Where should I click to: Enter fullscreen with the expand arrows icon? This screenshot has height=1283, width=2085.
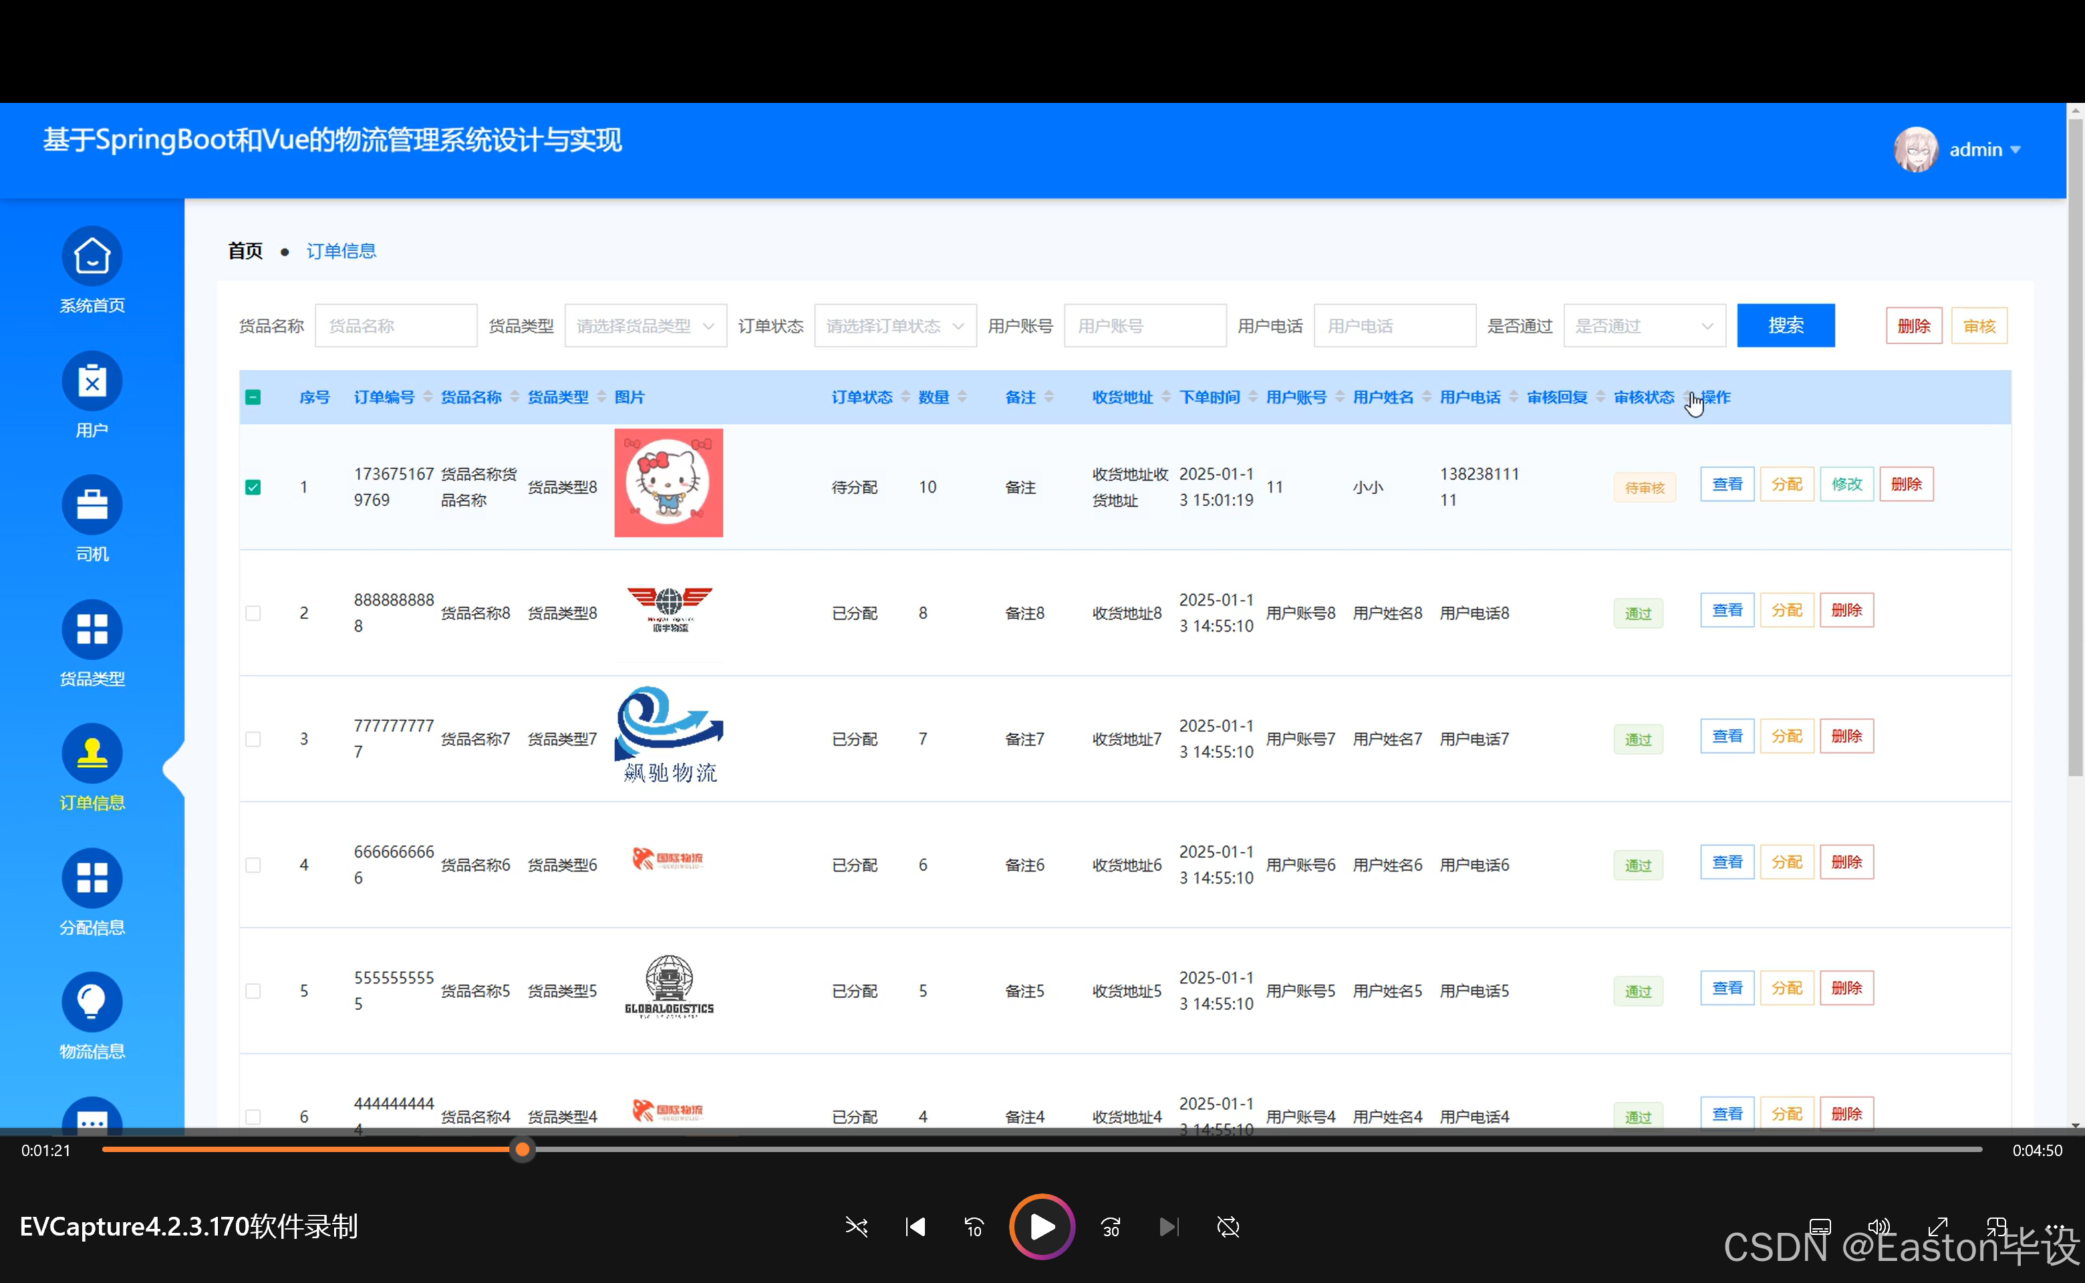1937,1227
